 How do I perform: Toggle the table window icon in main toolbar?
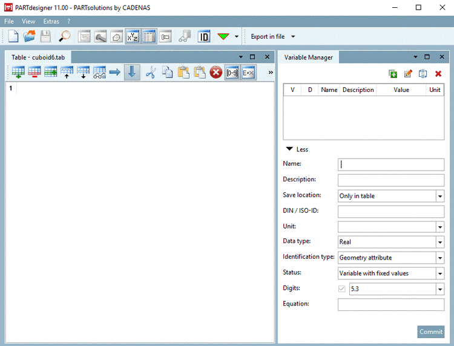pos(149,36)
